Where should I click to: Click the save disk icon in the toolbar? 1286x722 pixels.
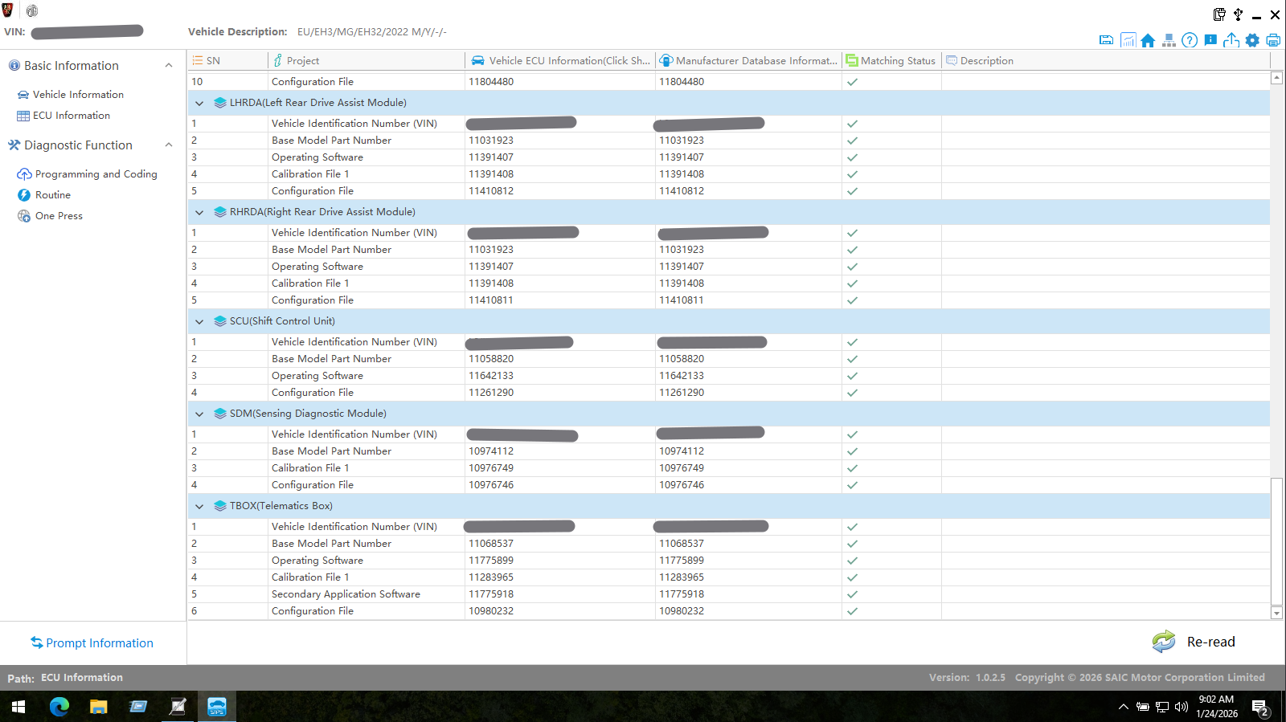point(1107,40)
